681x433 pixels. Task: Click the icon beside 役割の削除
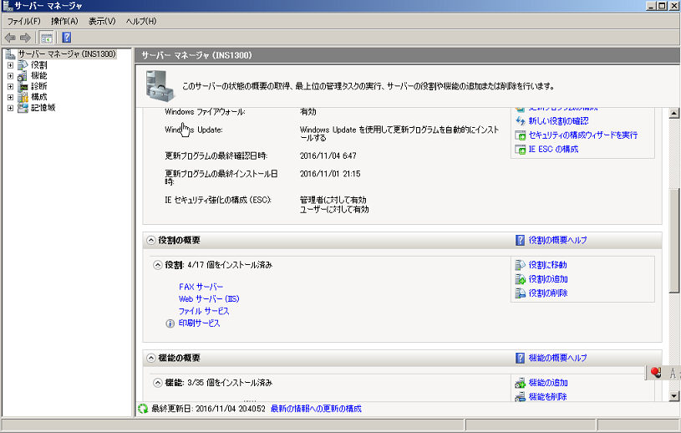[521, 293]
